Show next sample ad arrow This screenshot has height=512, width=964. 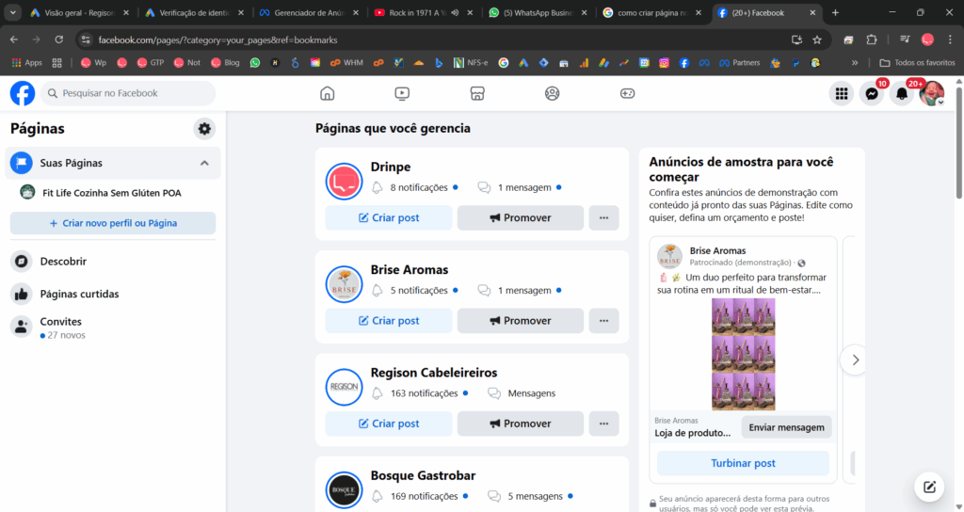[x=855, y=360]
